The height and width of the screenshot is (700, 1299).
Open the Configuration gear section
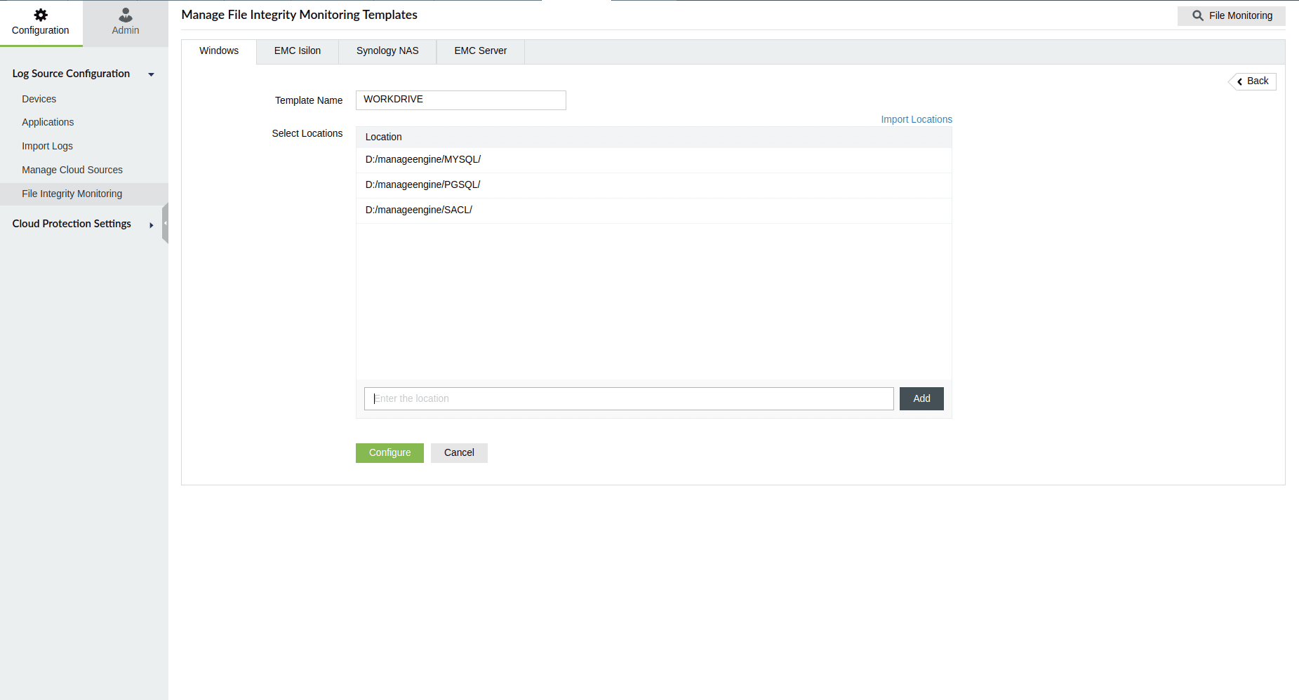(40, 20)
